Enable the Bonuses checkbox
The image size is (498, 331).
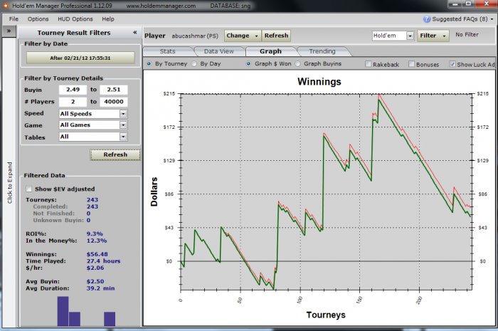tap(411, 64)
